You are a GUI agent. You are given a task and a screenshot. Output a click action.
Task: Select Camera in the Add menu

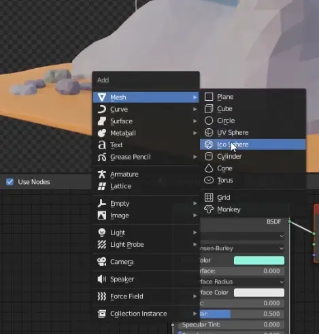point(146,262)
